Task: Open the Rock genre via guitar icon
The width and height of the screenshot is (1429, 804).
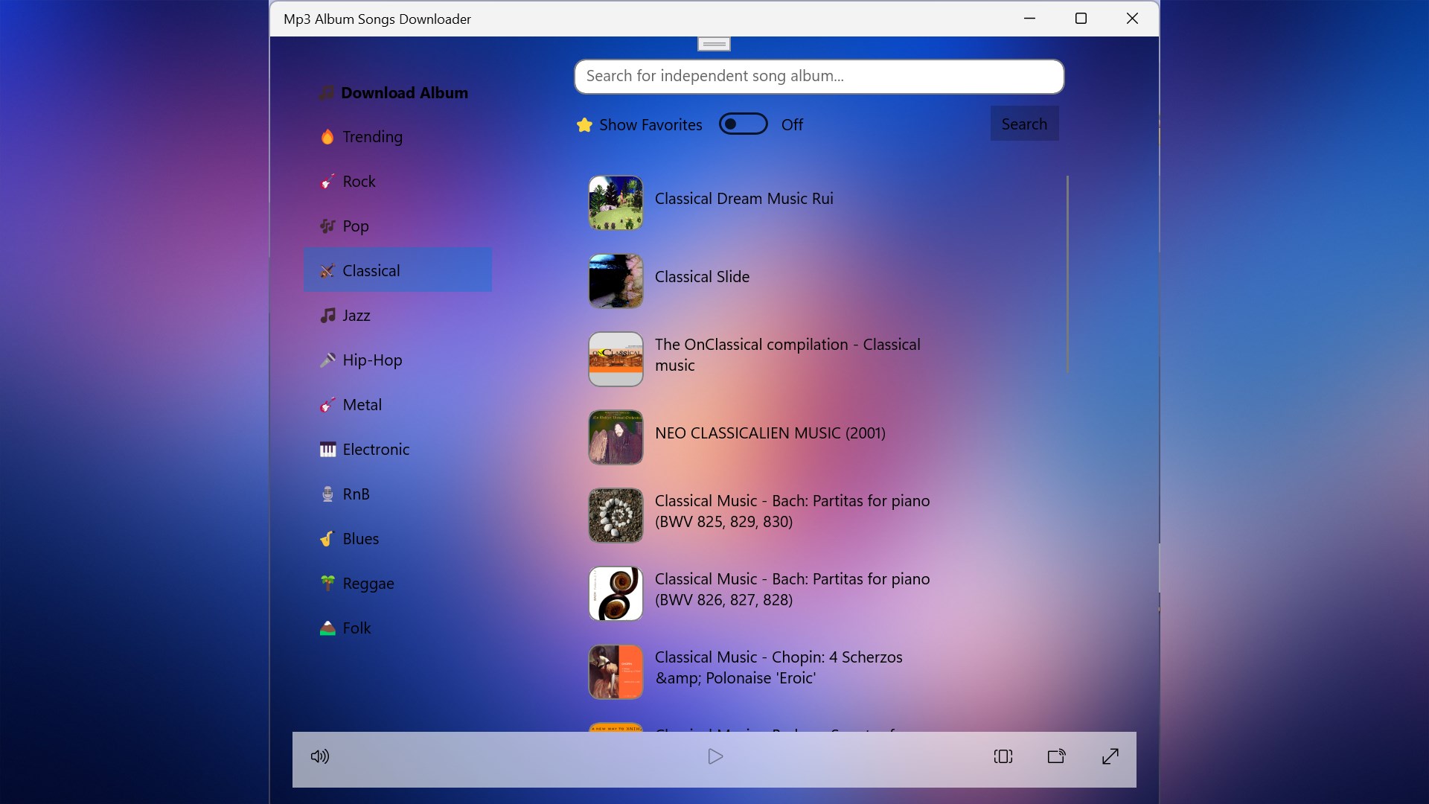Action: tap(327, 181)
